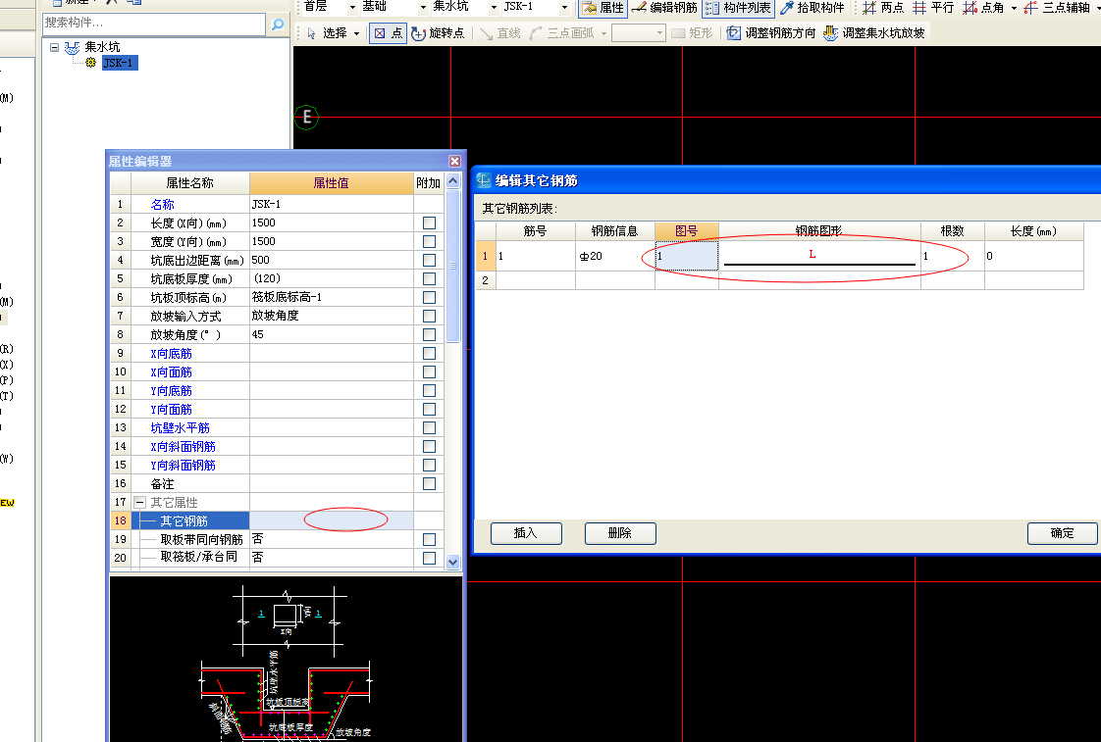Confirm the dialog with 确定 button
The image size is (1101, 742).
(x=1062, y=533)
